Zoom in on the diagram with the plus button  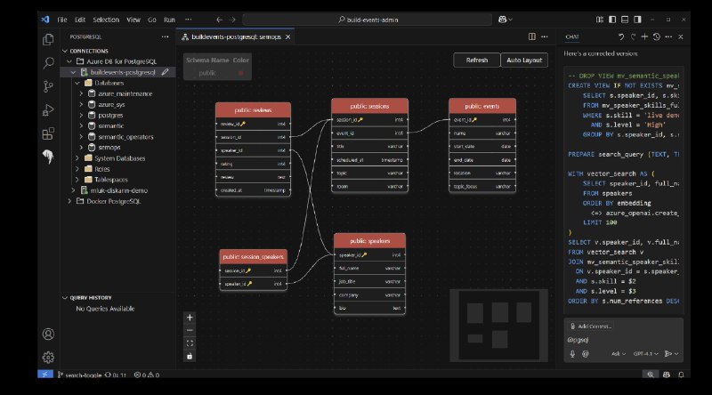(x=190, y=318)
